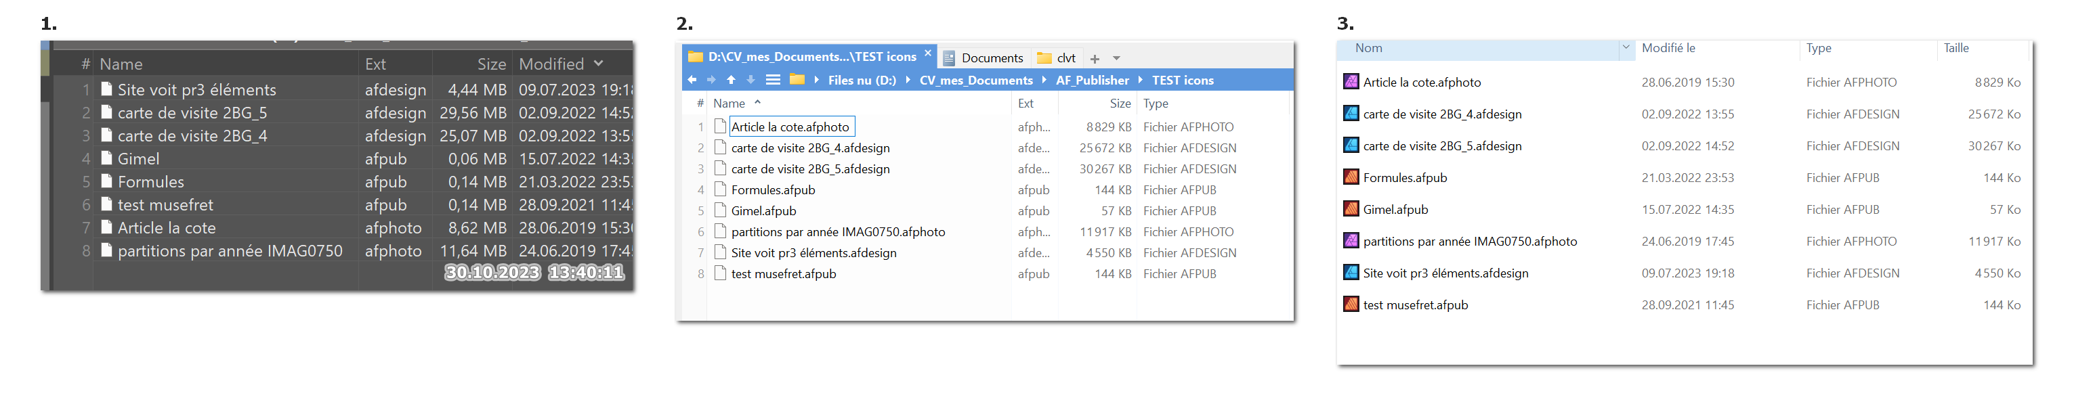Click the sort chevron on the dark Modified column
Viewport: 2074px width, 406px height.
598,64
